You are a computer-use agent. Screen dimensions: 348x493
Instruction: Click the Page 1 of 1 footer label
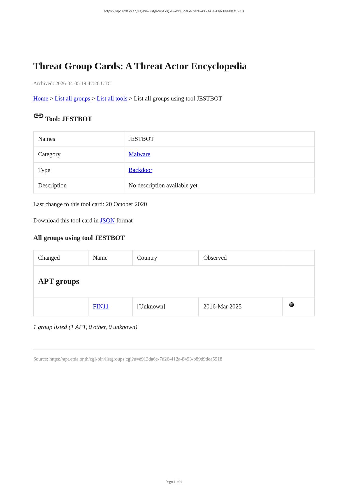click(174, 482)
